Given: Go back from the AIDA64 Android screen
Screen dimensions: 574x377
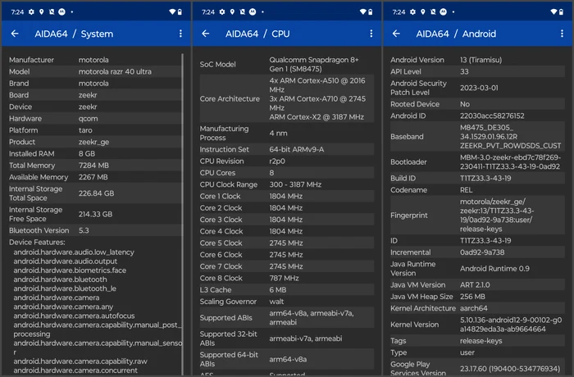Looking at the screenshot, I should (396, 34).
